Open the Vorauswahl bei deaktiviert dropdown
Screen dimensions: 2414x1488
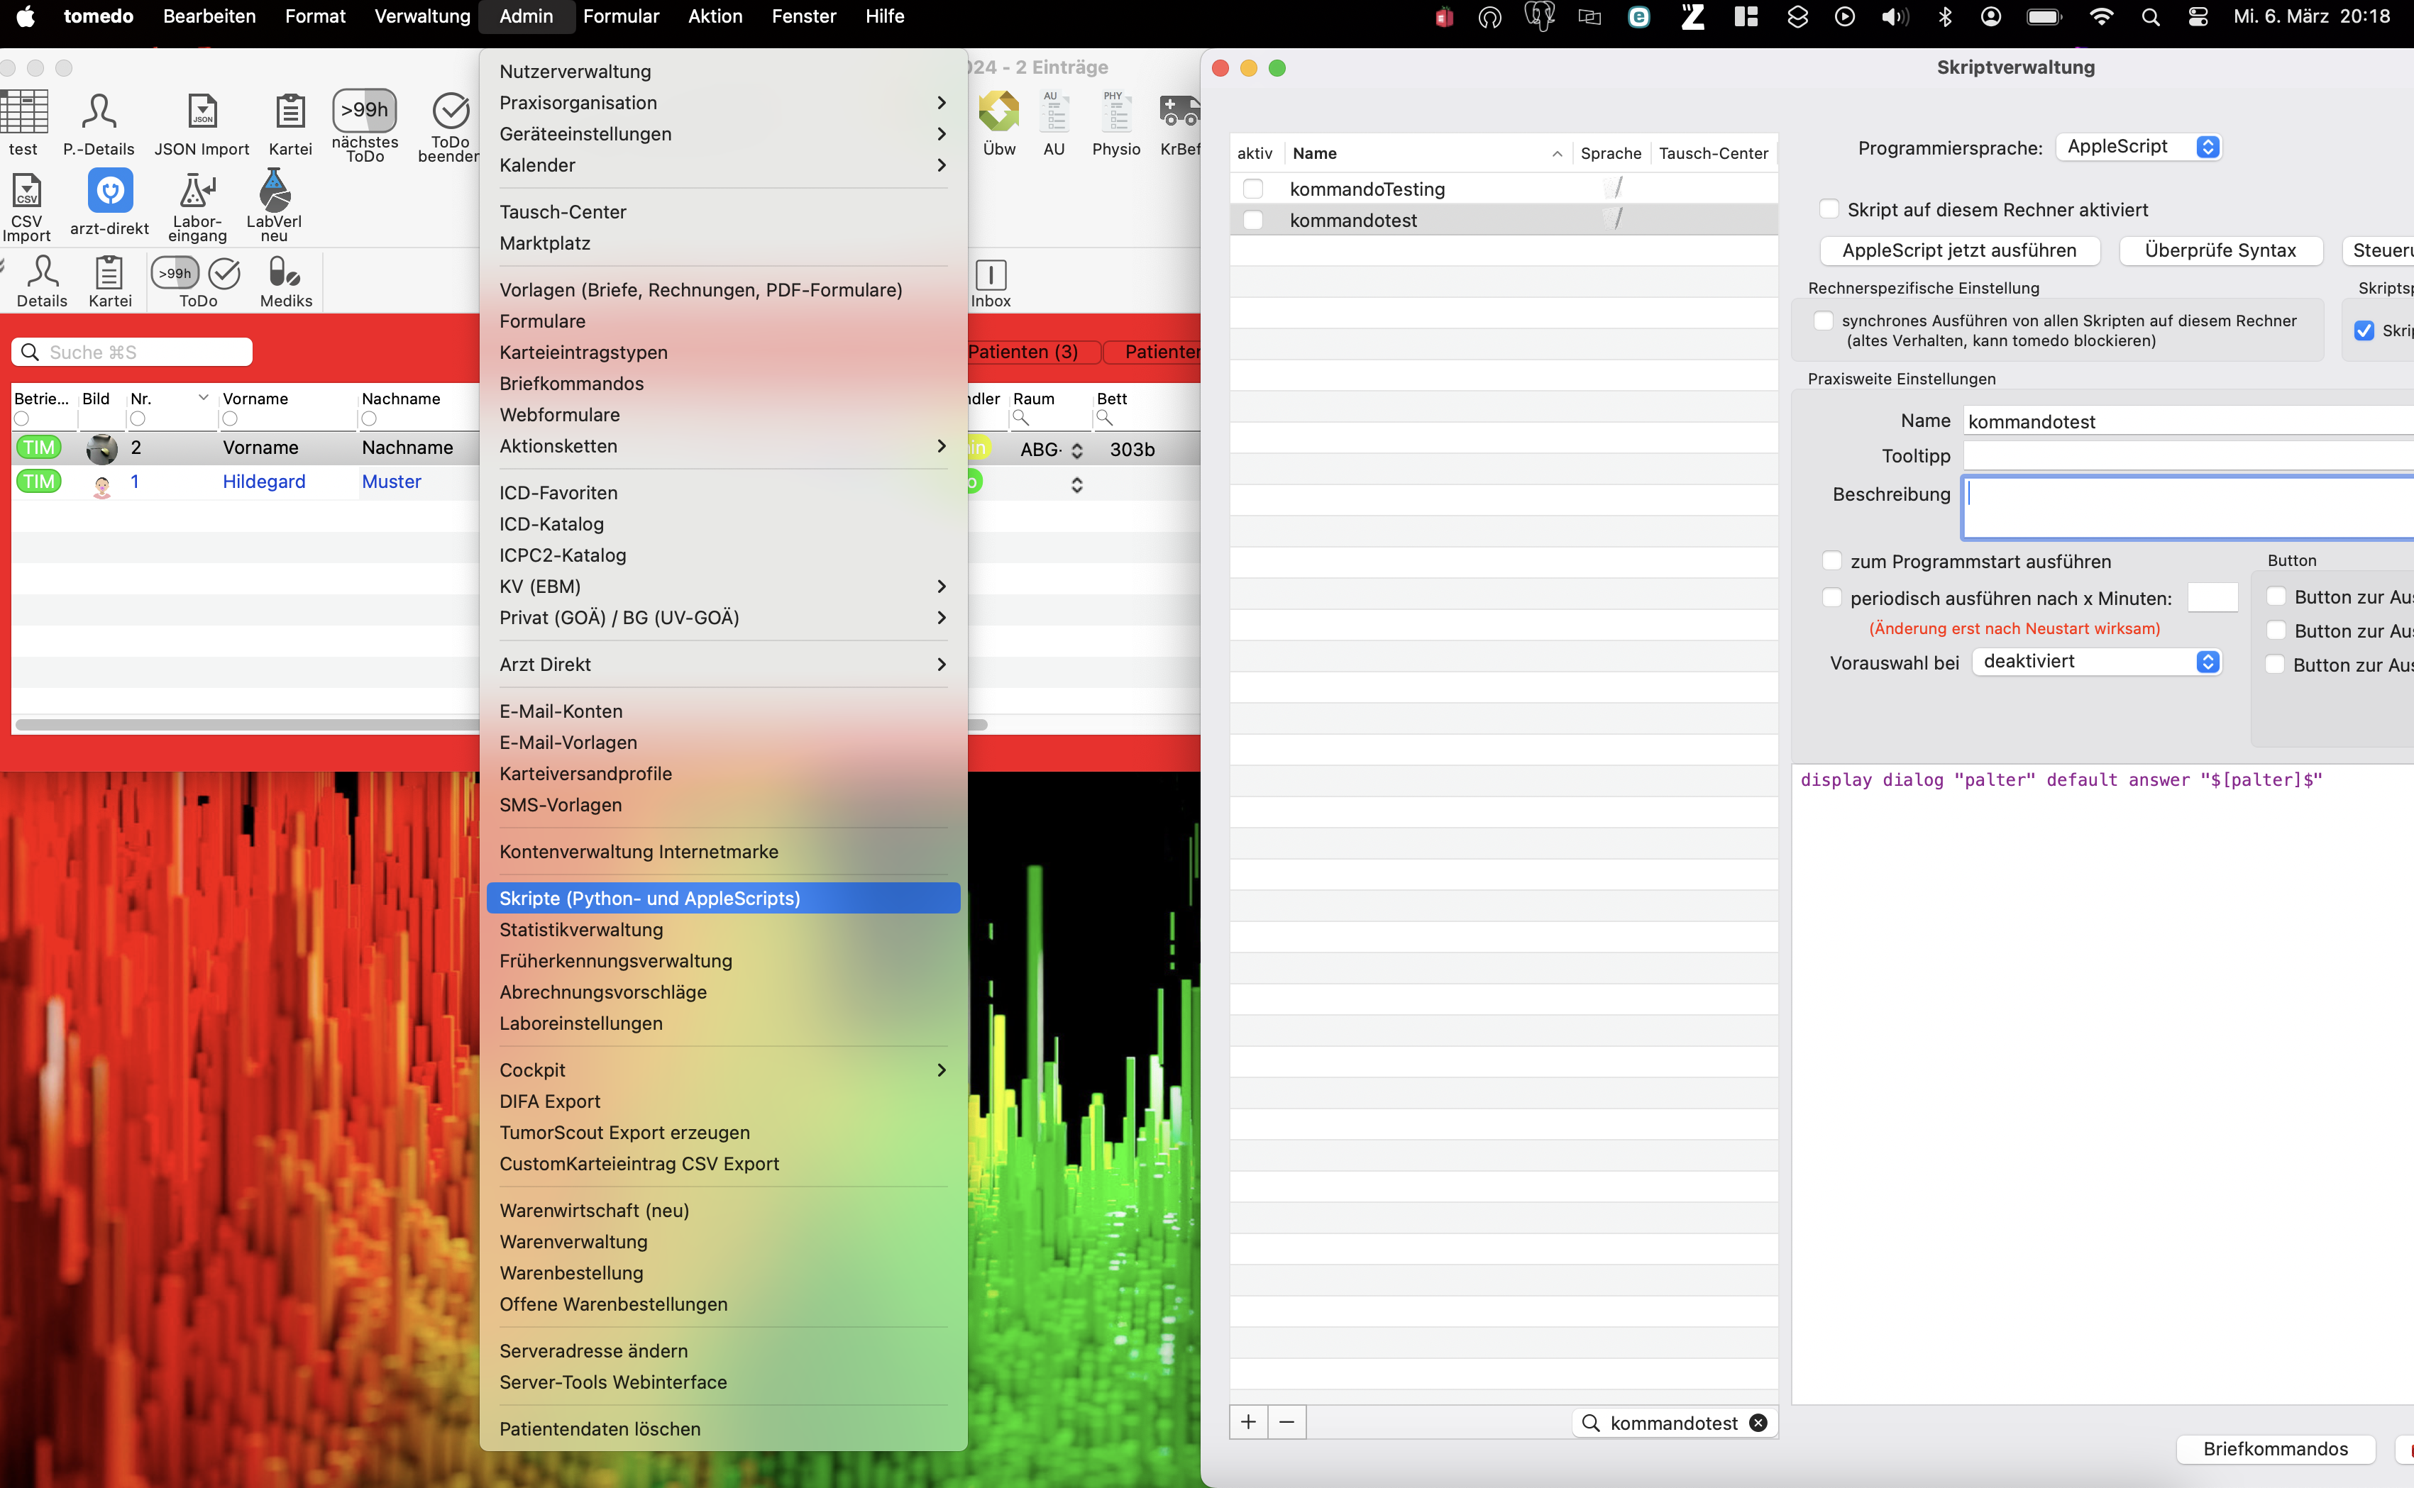(x=2096, y=661)
